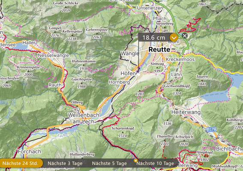Switch to Nächste 24 Std. forecast tab
The image size is (243, 171).
(x=20, y=163)
